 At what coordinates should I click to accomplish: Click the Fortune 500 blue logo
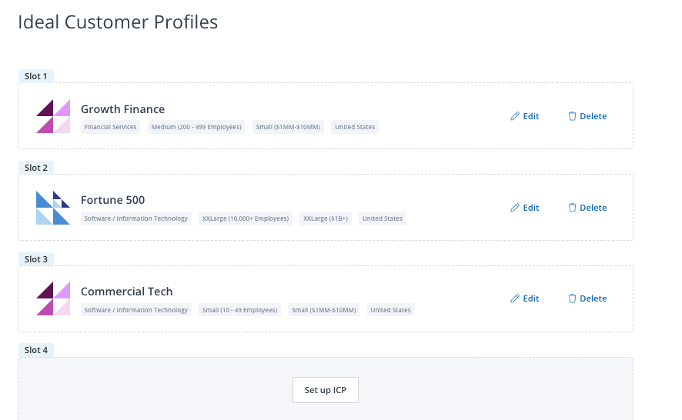[x=53, y=208]
